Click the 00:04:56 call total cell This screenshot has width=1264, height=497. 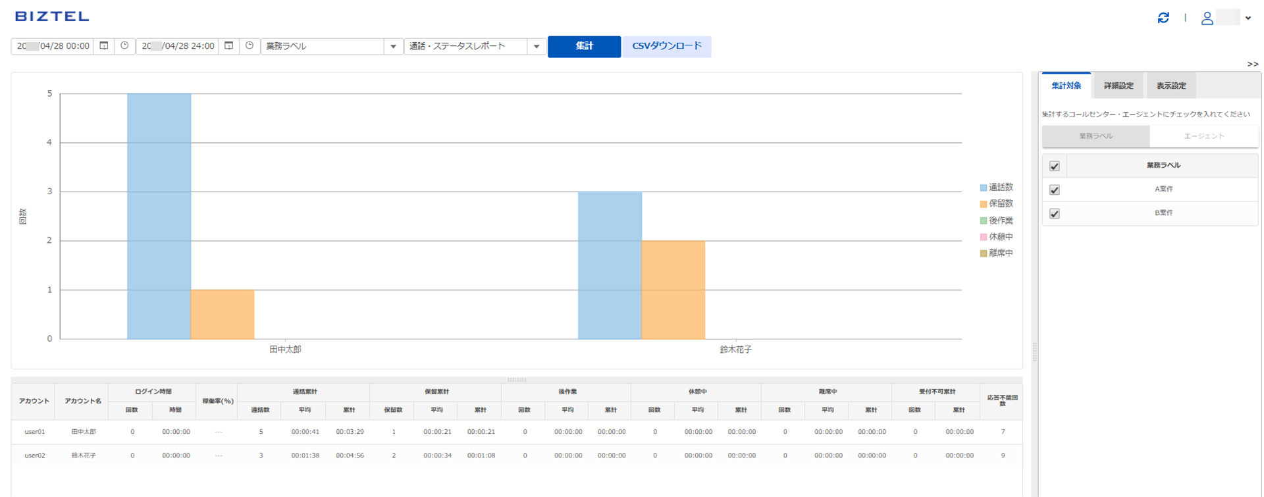[x=350, y=456]
